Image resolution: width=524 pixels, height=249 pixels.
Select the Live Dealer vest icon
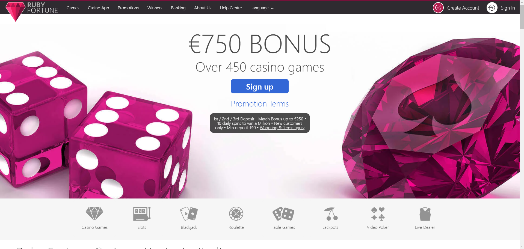point(425,214)
